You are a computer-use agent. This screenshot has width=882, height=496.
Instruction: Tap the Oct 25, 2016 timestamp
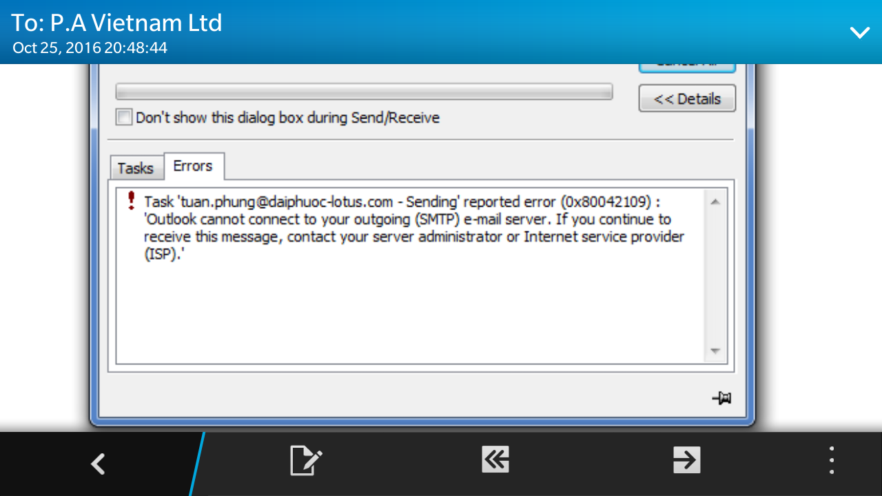(90, 48)
